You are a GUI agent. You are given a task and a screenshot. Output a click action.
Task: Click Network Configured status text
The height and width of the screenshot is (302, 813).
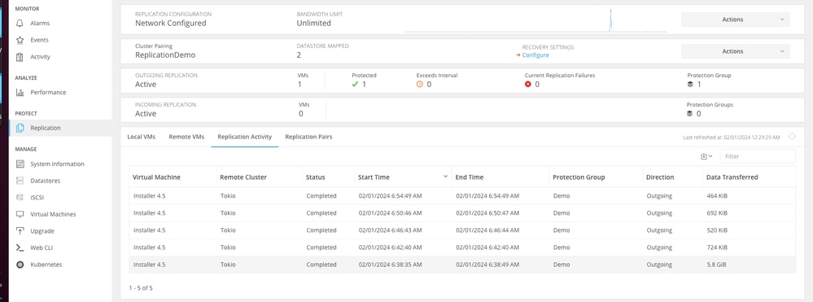click(x=171, y=24)
